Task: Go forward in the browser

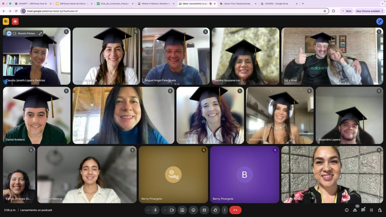Action: pyautogui.click(x=10, y=11)
